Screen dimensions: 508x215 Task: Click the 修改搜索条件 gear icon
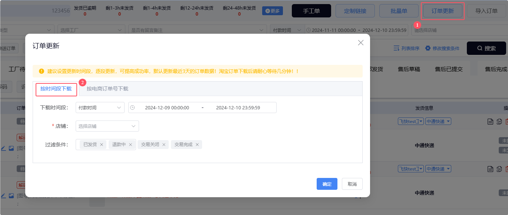pyautogui.click(x=428, y=48)
